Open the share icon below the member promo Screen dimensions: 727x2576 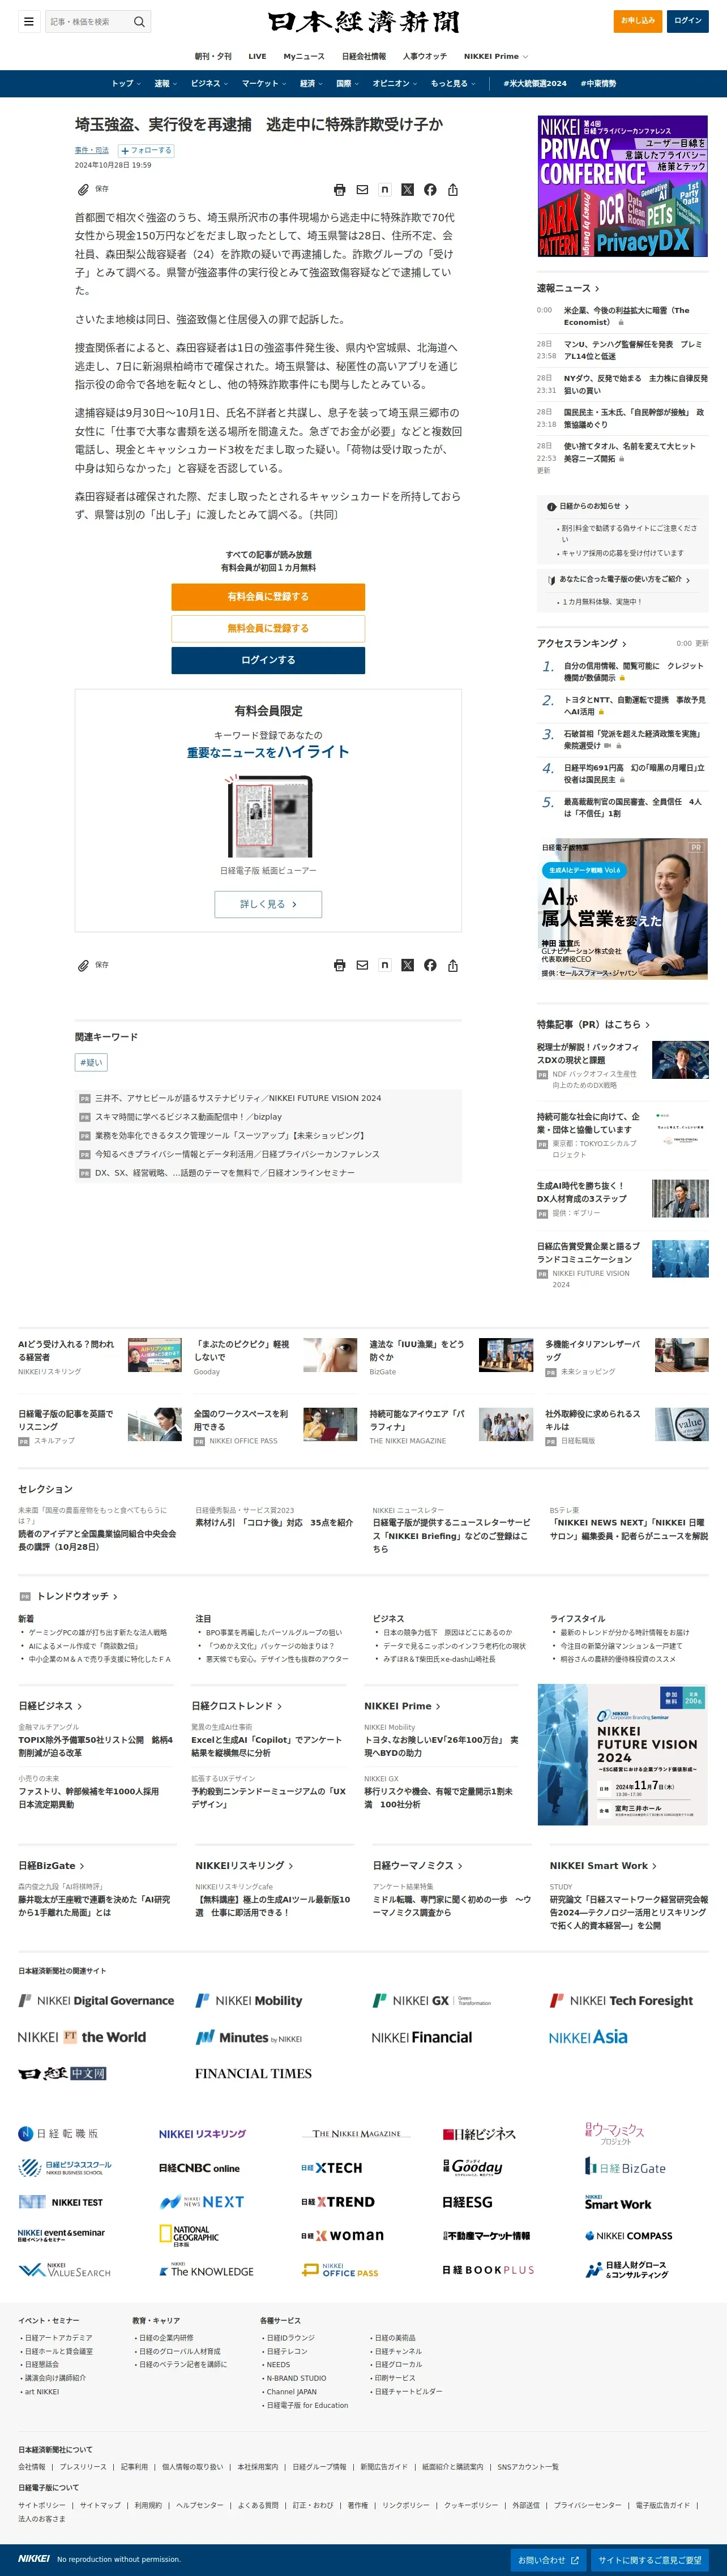click(x=453, y=965)
